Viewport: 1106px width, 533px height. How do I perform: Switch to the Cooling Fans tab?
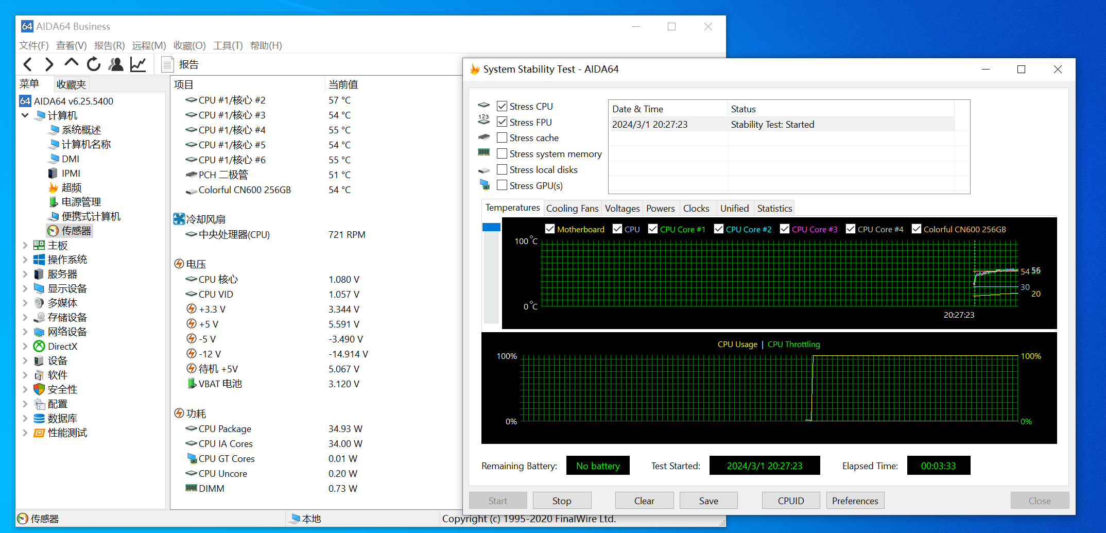[572, 208]
